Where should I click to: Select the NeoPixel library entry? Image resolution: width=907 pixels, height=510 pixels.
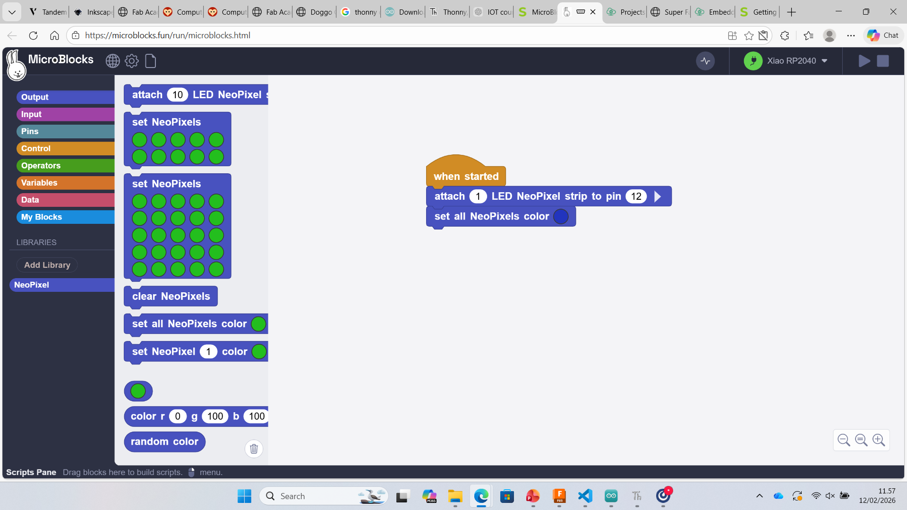point(61,285)
